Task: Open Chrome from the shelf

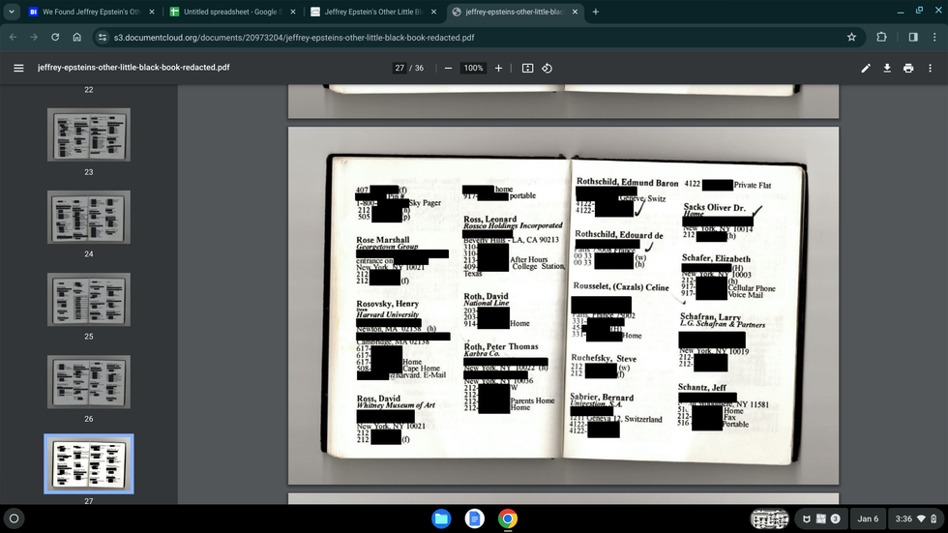Action: pos(508,518)
